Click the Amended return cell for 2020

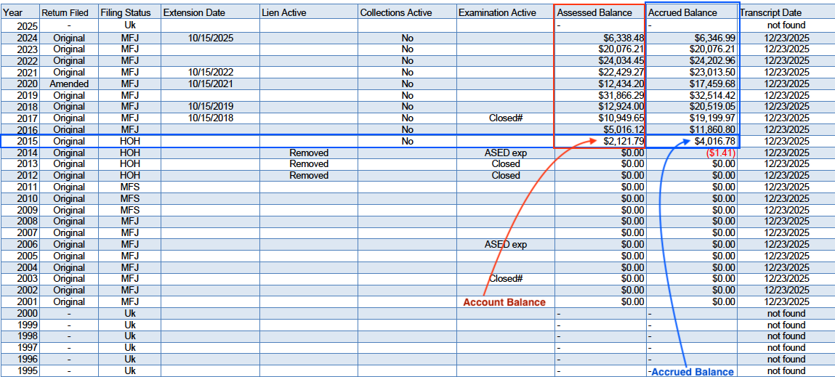[69, 84]
